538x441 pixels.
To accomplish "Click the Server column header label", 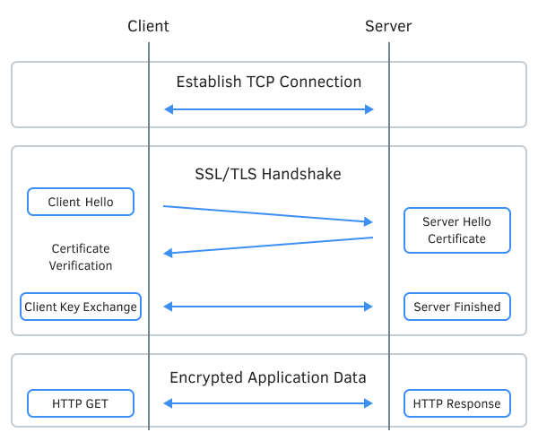I will (x=388, y=26).
